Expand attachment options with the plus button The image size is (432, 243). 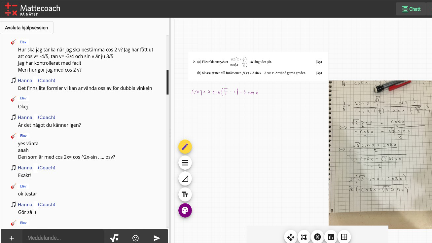point(11,237)
